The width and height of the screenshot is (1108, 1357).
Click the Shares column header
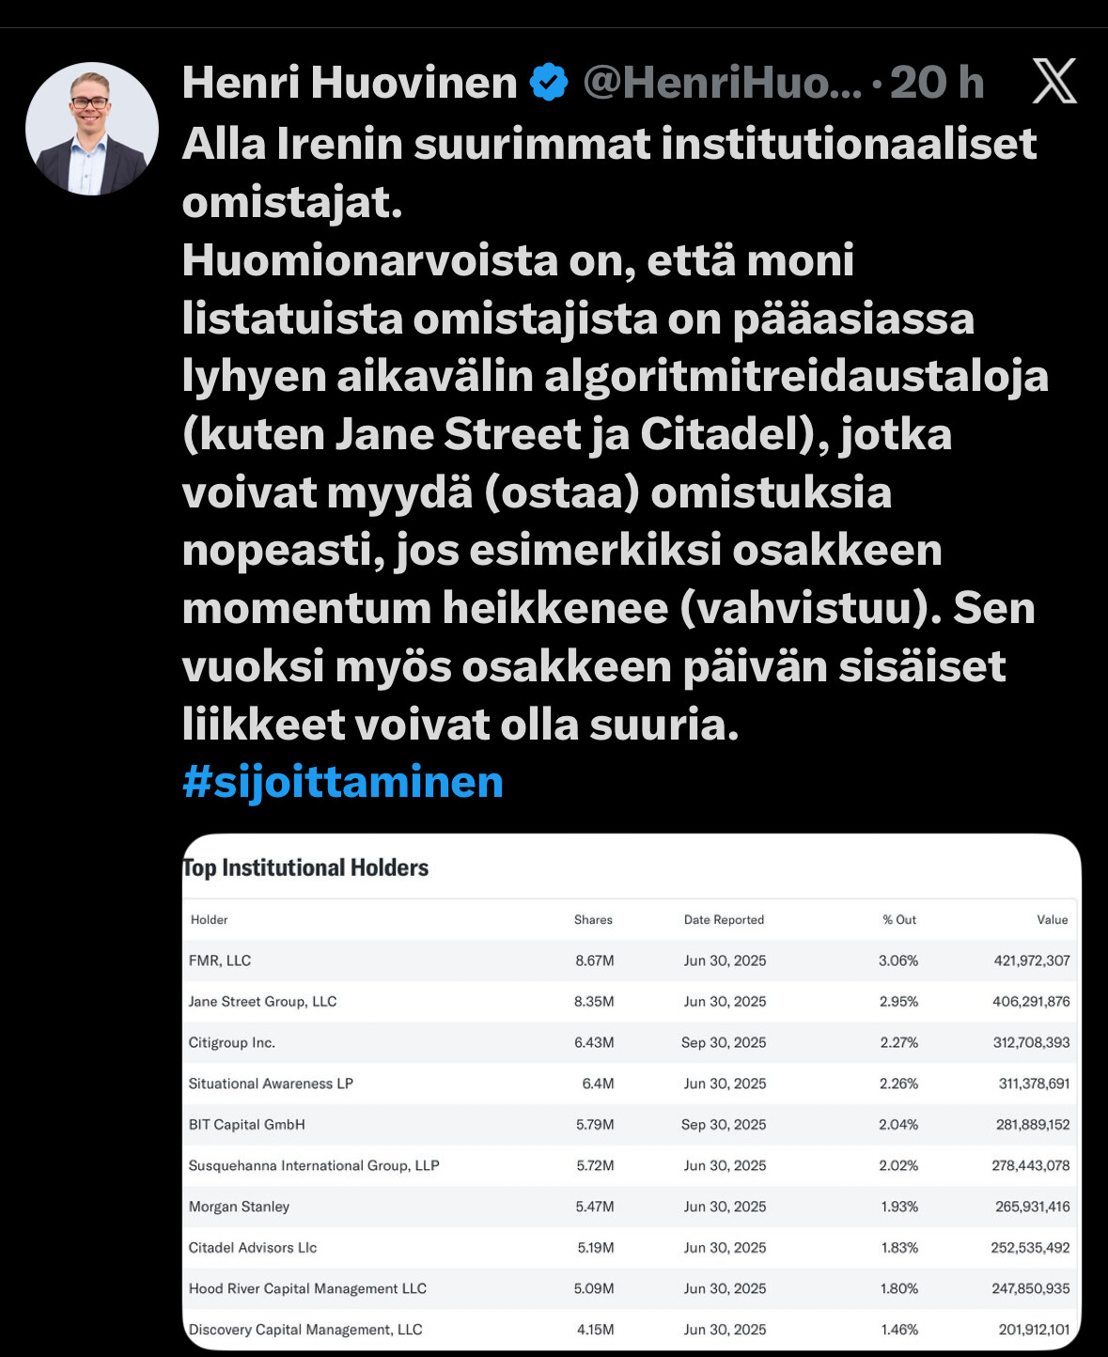coord(593,920)
